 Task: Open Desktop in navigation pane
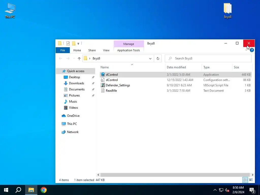(74, 77)
